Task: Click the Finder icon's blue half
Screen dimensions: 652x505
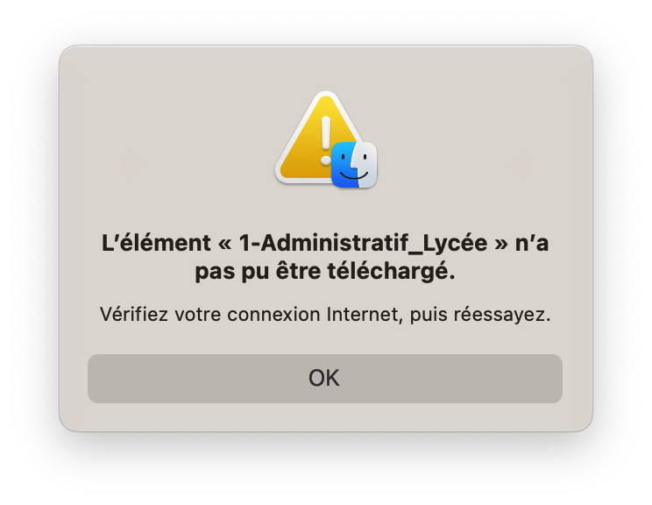Action: pos(343,165)
